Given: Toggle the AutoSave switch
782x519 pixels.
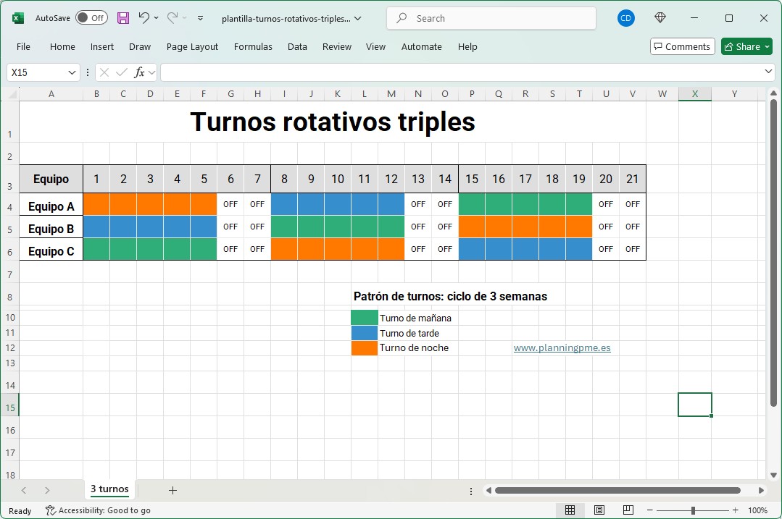Looking at the screenshot, I should point(91,18).
